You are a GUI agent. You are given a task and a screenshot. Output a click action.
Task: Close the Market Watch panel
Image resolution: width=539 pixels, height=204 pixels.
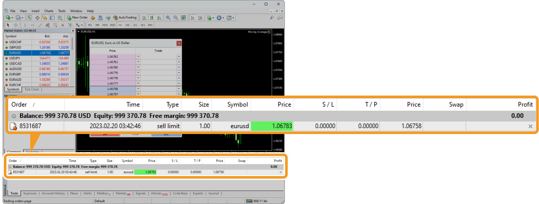point(73,31)
